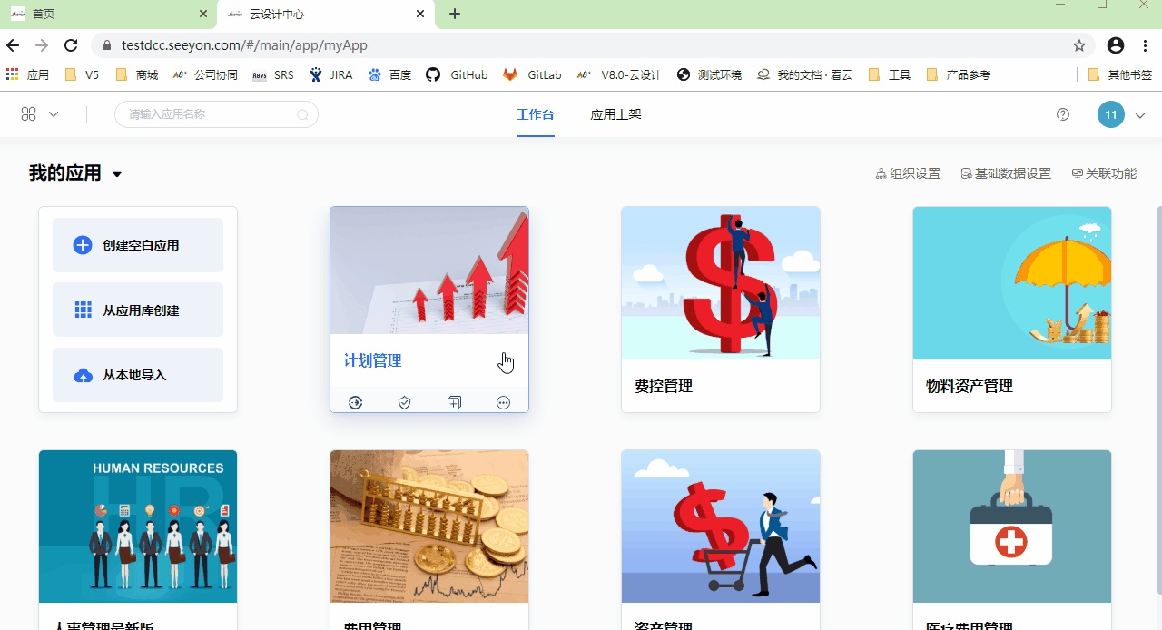This screenshot has height=630, width=1162.
Task: Open the V5 bookmark folder
Action: coord(82,74)
